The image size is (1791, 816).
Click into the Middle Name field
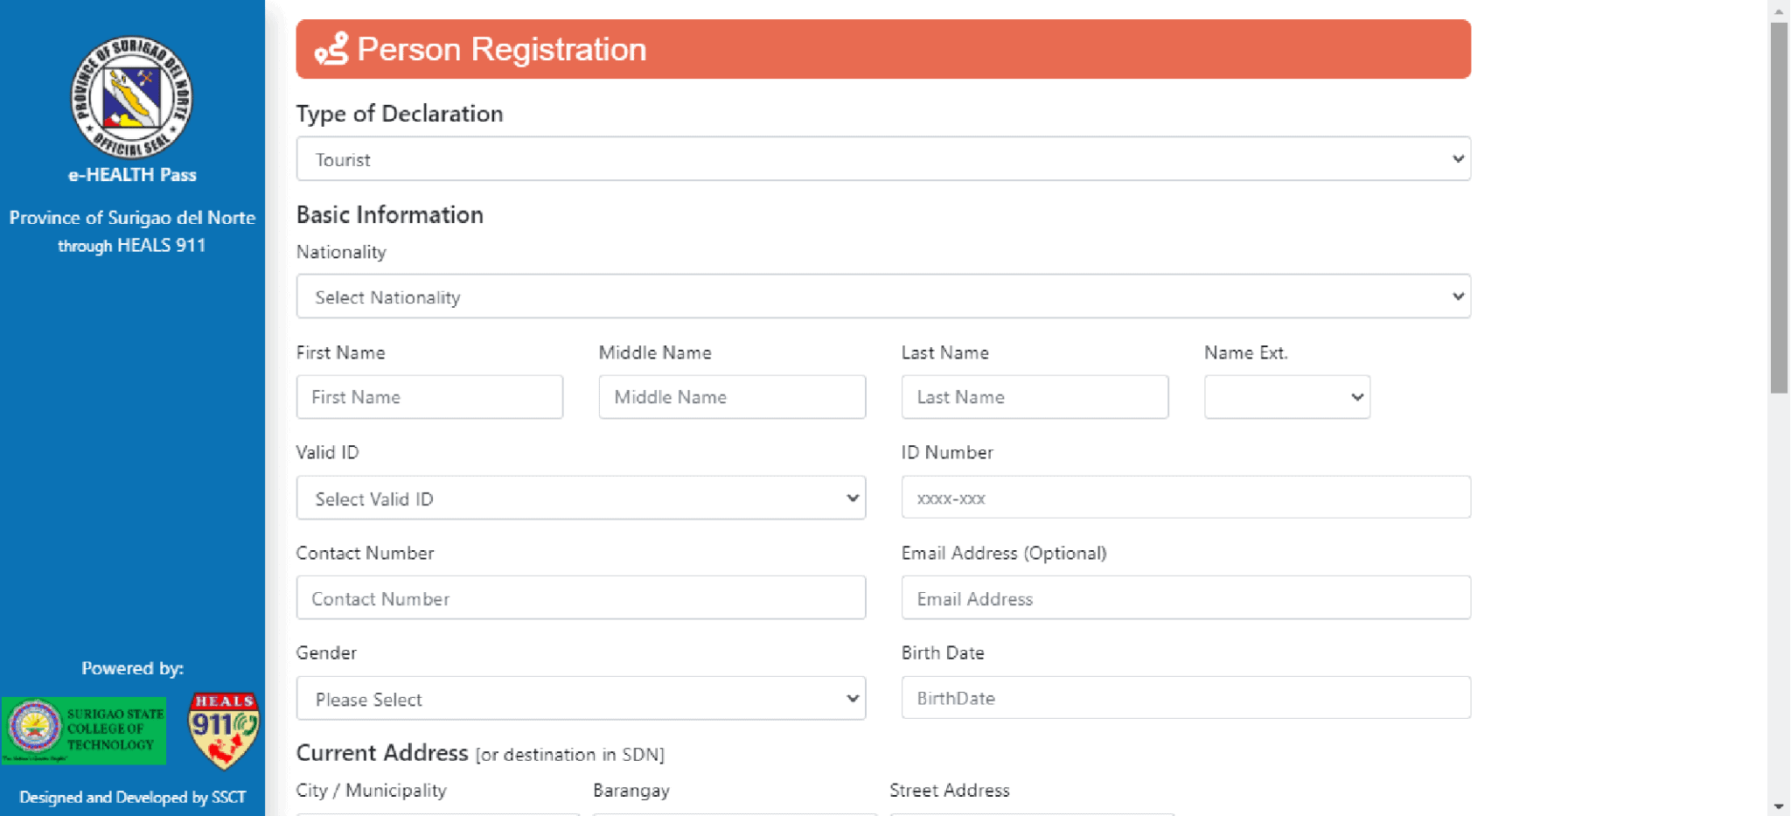(732, 397)
